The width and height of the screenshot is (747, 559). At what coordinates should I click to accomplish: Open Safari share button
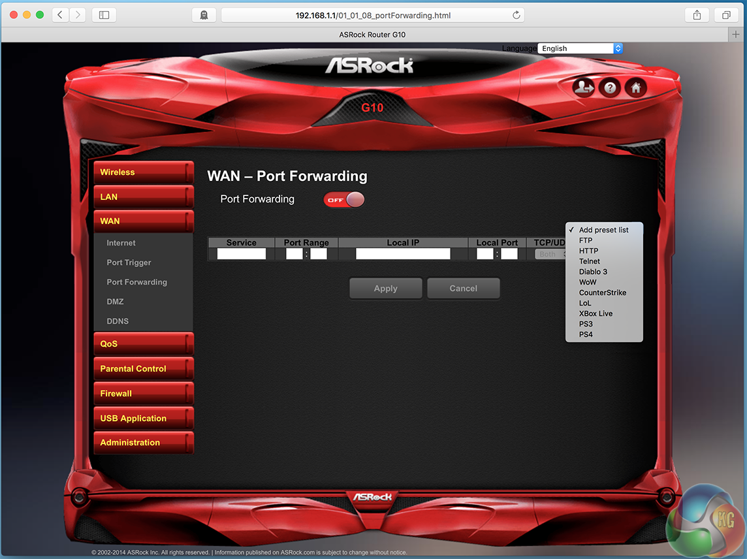coord(697,15)
